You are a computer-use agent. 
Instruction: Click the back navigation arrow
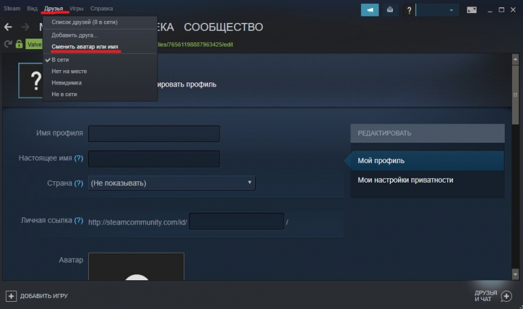8,27
